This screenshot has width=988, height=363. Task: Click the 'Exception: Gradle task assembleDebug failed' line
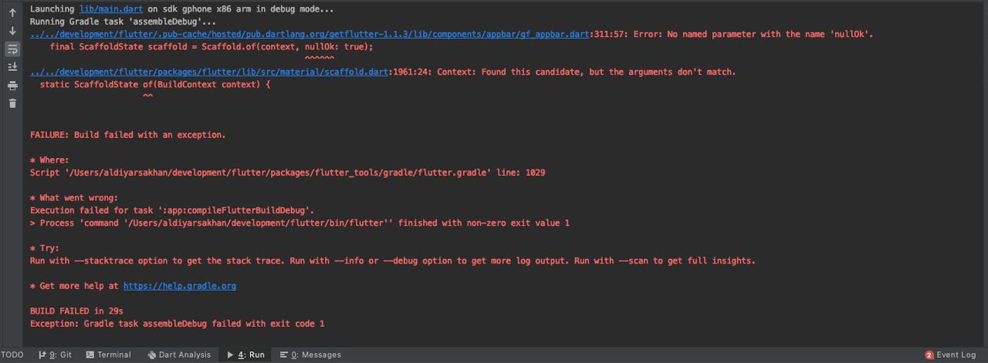tap(178, 324)
